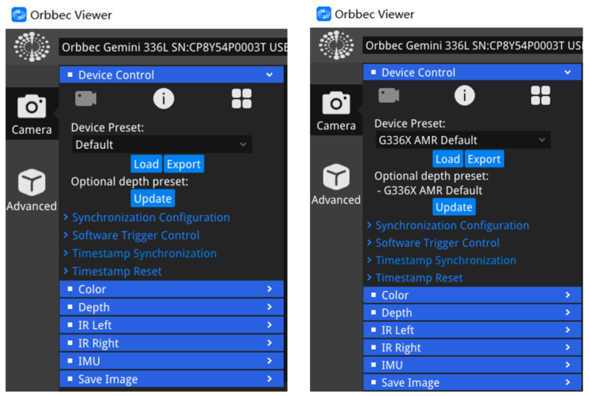Click the video camera icon in the left viewer
The height and width of the screenshot is (396, 590).
click(x=86, y=98)
